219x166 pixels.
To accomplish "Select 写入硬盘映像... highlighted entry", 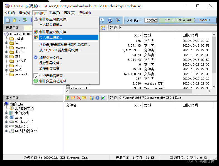I will (x=66, y=37).
